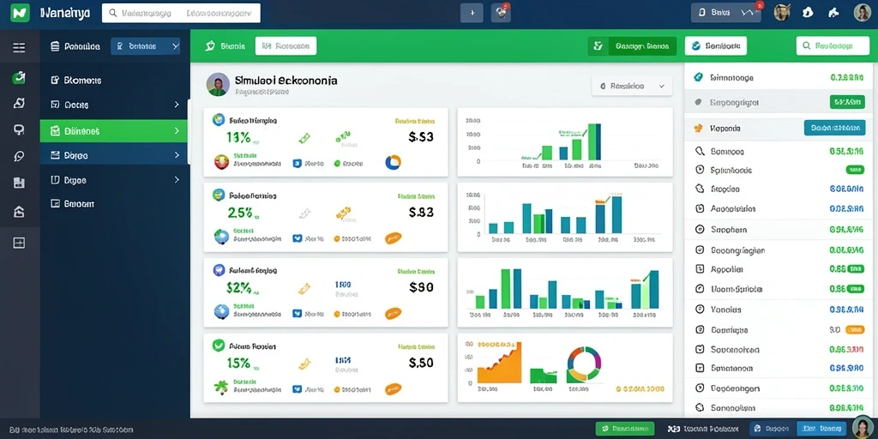Click the plus button in top bar
The width and height of the screenshot is (878, 439).
point(472,13)
